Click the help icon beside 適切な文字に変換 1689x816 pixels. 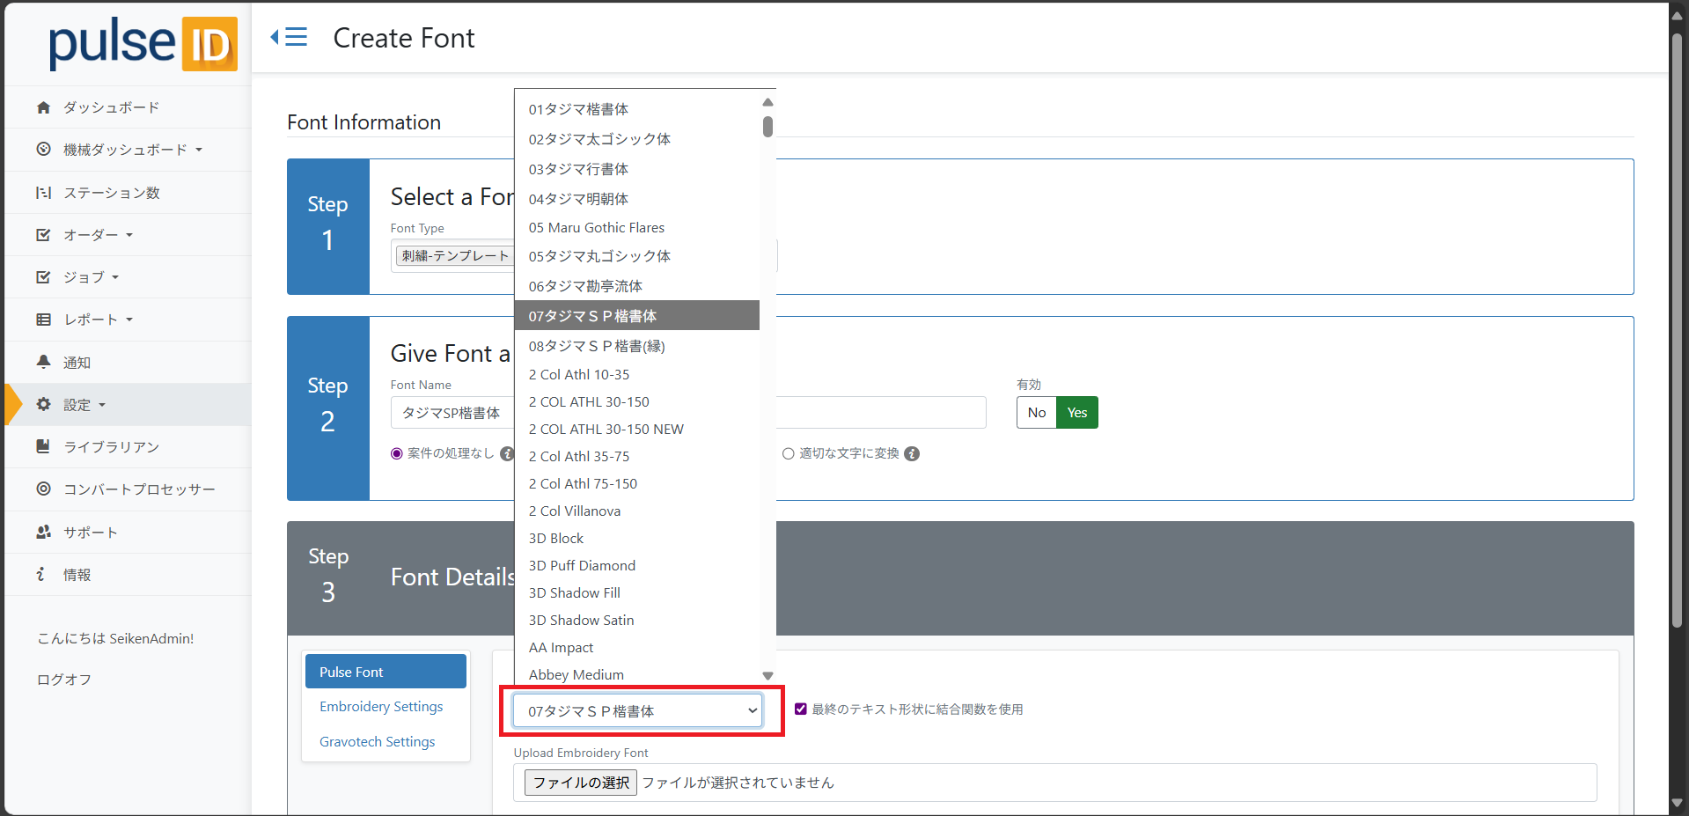[913, 454]
